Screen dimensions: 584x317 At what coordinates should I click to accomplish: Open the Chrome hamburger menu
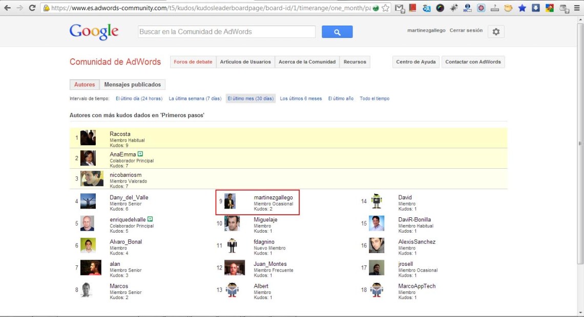577,8
